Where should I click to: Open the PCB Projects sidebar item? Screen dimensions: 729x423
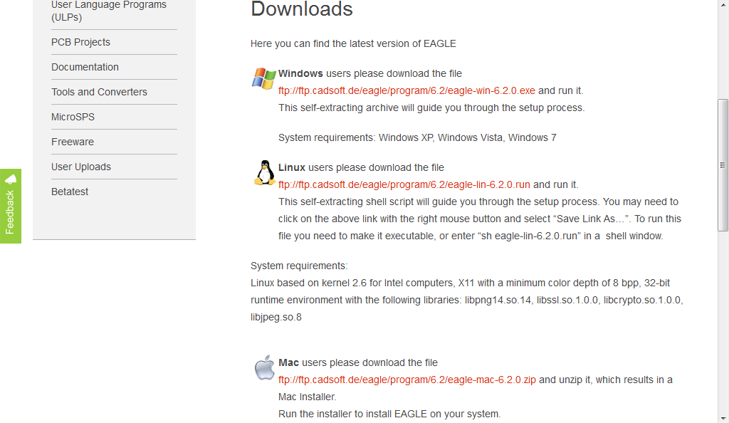click(x=80, y=42)
